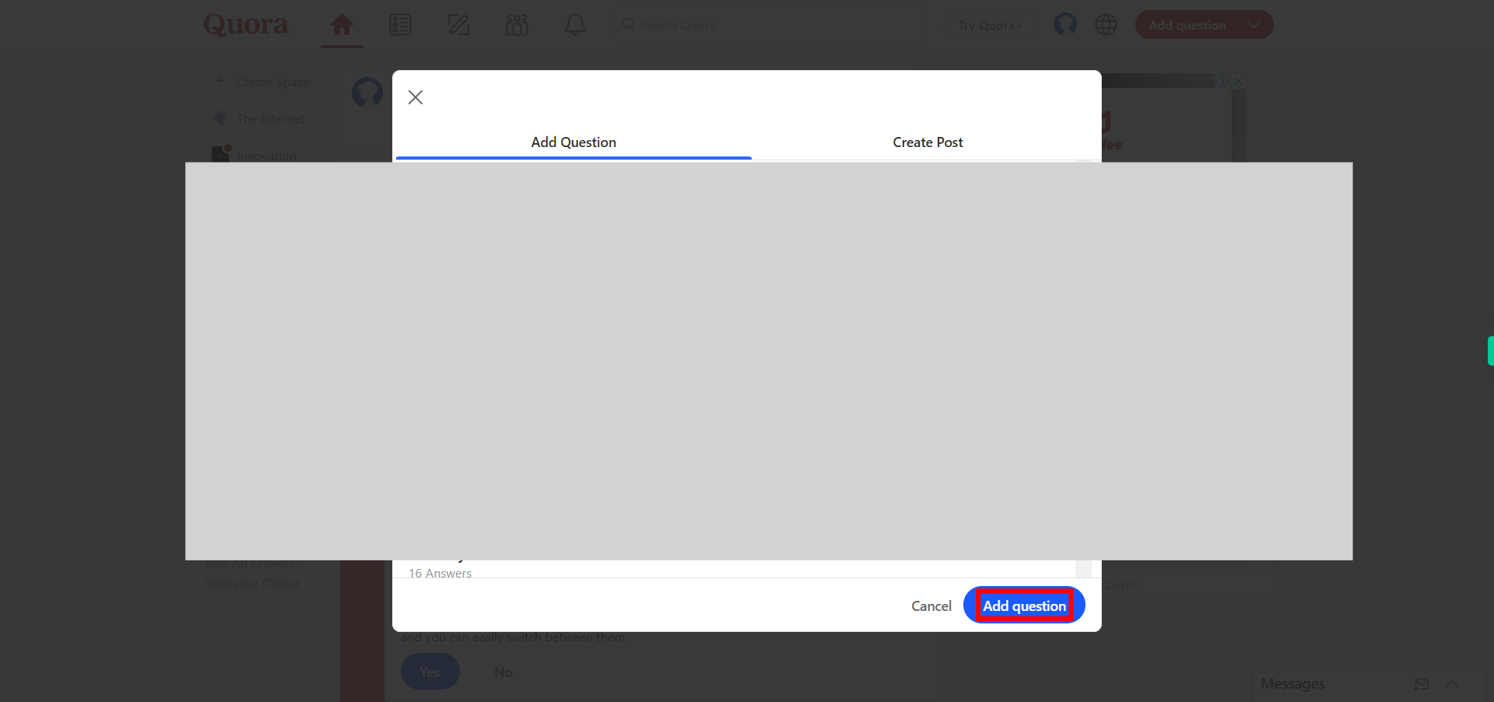Image resolution: width=1494 pixels, height=702 pixels.
Task: Open the Messages panel
Action: click(x=1292, y=683)
